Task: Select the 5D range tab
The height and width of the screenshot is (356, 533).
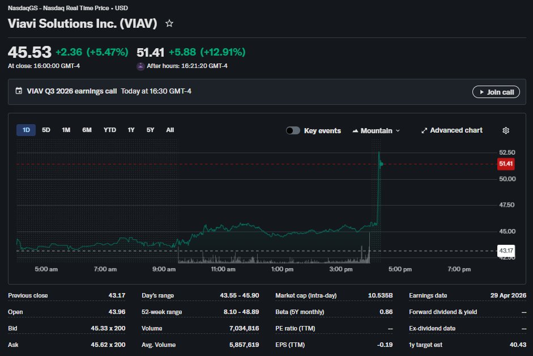Action: (x=46, y=130)
